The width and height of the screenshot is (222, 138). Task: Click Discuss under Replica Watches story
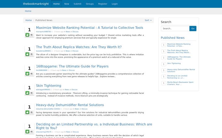coord(75,51)
